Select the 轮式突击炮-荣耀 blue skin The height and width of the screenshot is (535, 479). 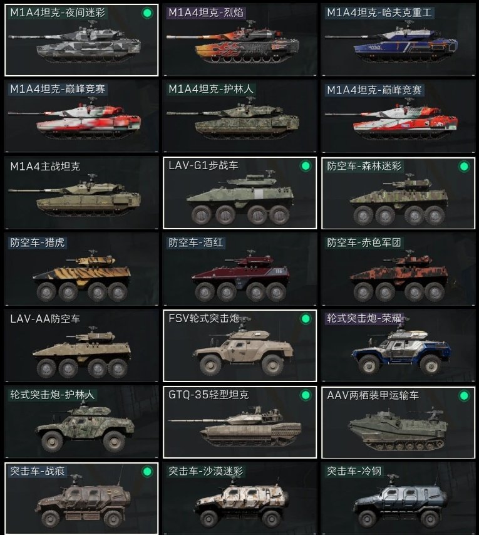click(398, 346)
